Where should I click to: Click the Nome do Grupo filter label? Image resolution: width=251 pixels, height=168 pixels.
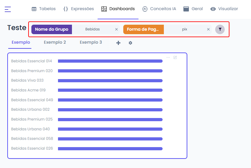[x=52, y=29]
